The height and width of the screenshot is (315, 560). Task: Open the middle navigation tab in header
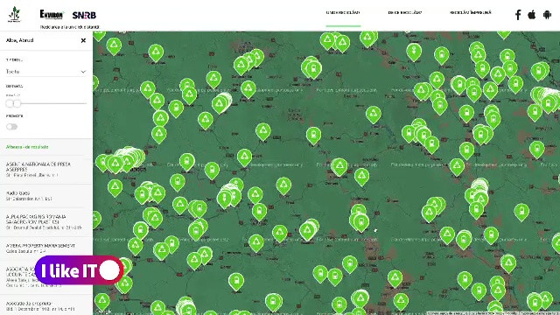click(x=404, y=13)
